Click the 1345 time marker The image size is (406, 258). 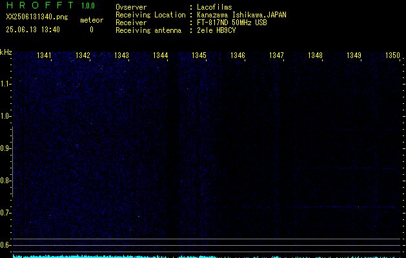(x=199, y=55)
